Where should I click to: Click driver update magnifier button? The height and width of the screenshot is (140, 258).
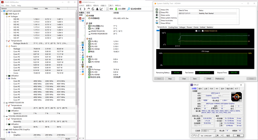point(134,9)
